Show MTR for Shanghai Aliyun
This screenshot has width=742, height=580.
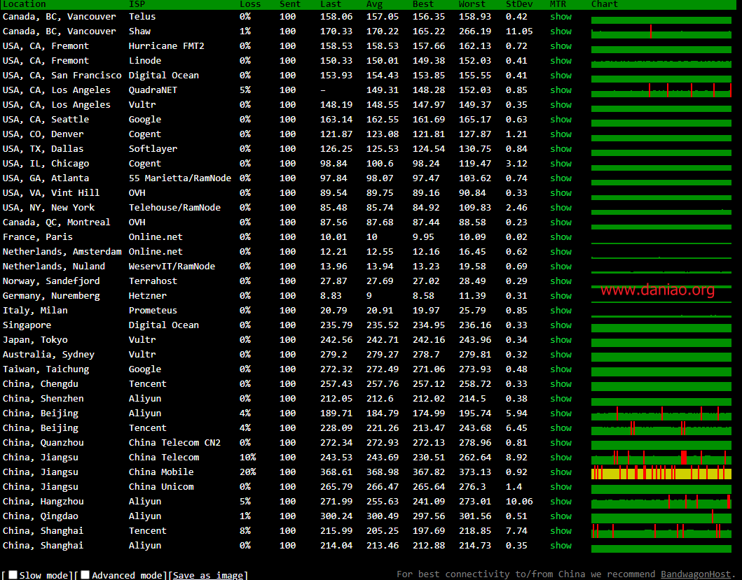click(x=561, y=545)
